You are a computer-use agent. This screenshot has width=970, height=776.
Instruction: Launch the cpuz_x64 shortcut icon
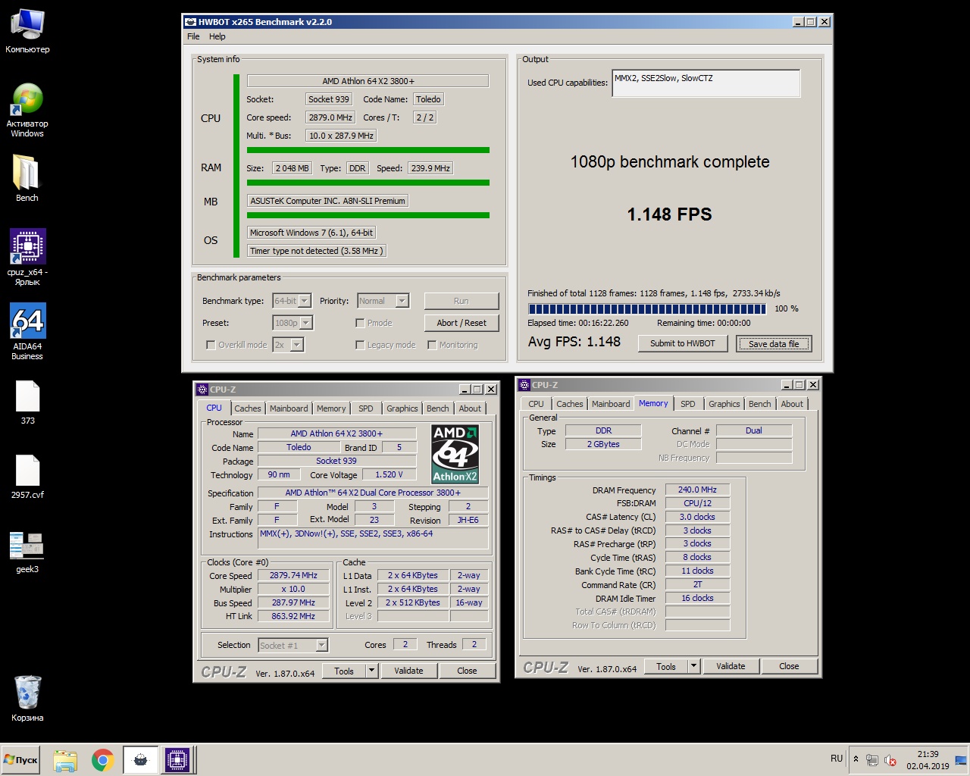27,258
